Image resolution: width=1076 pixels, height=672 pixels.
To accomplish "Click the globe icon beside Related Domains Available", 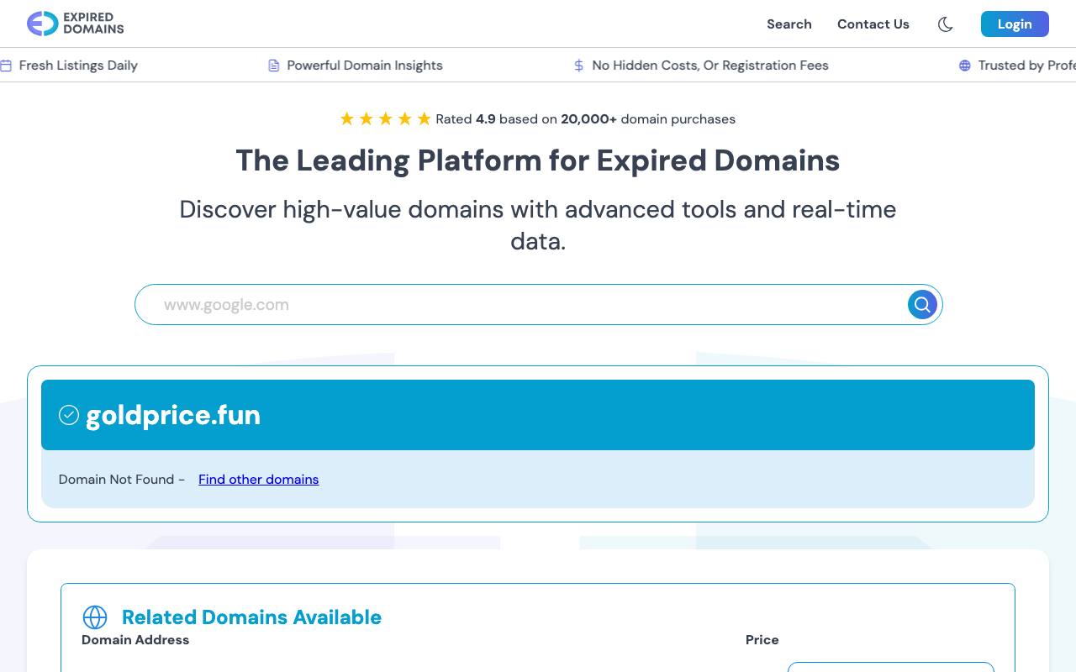I will [x=95, y=617].
